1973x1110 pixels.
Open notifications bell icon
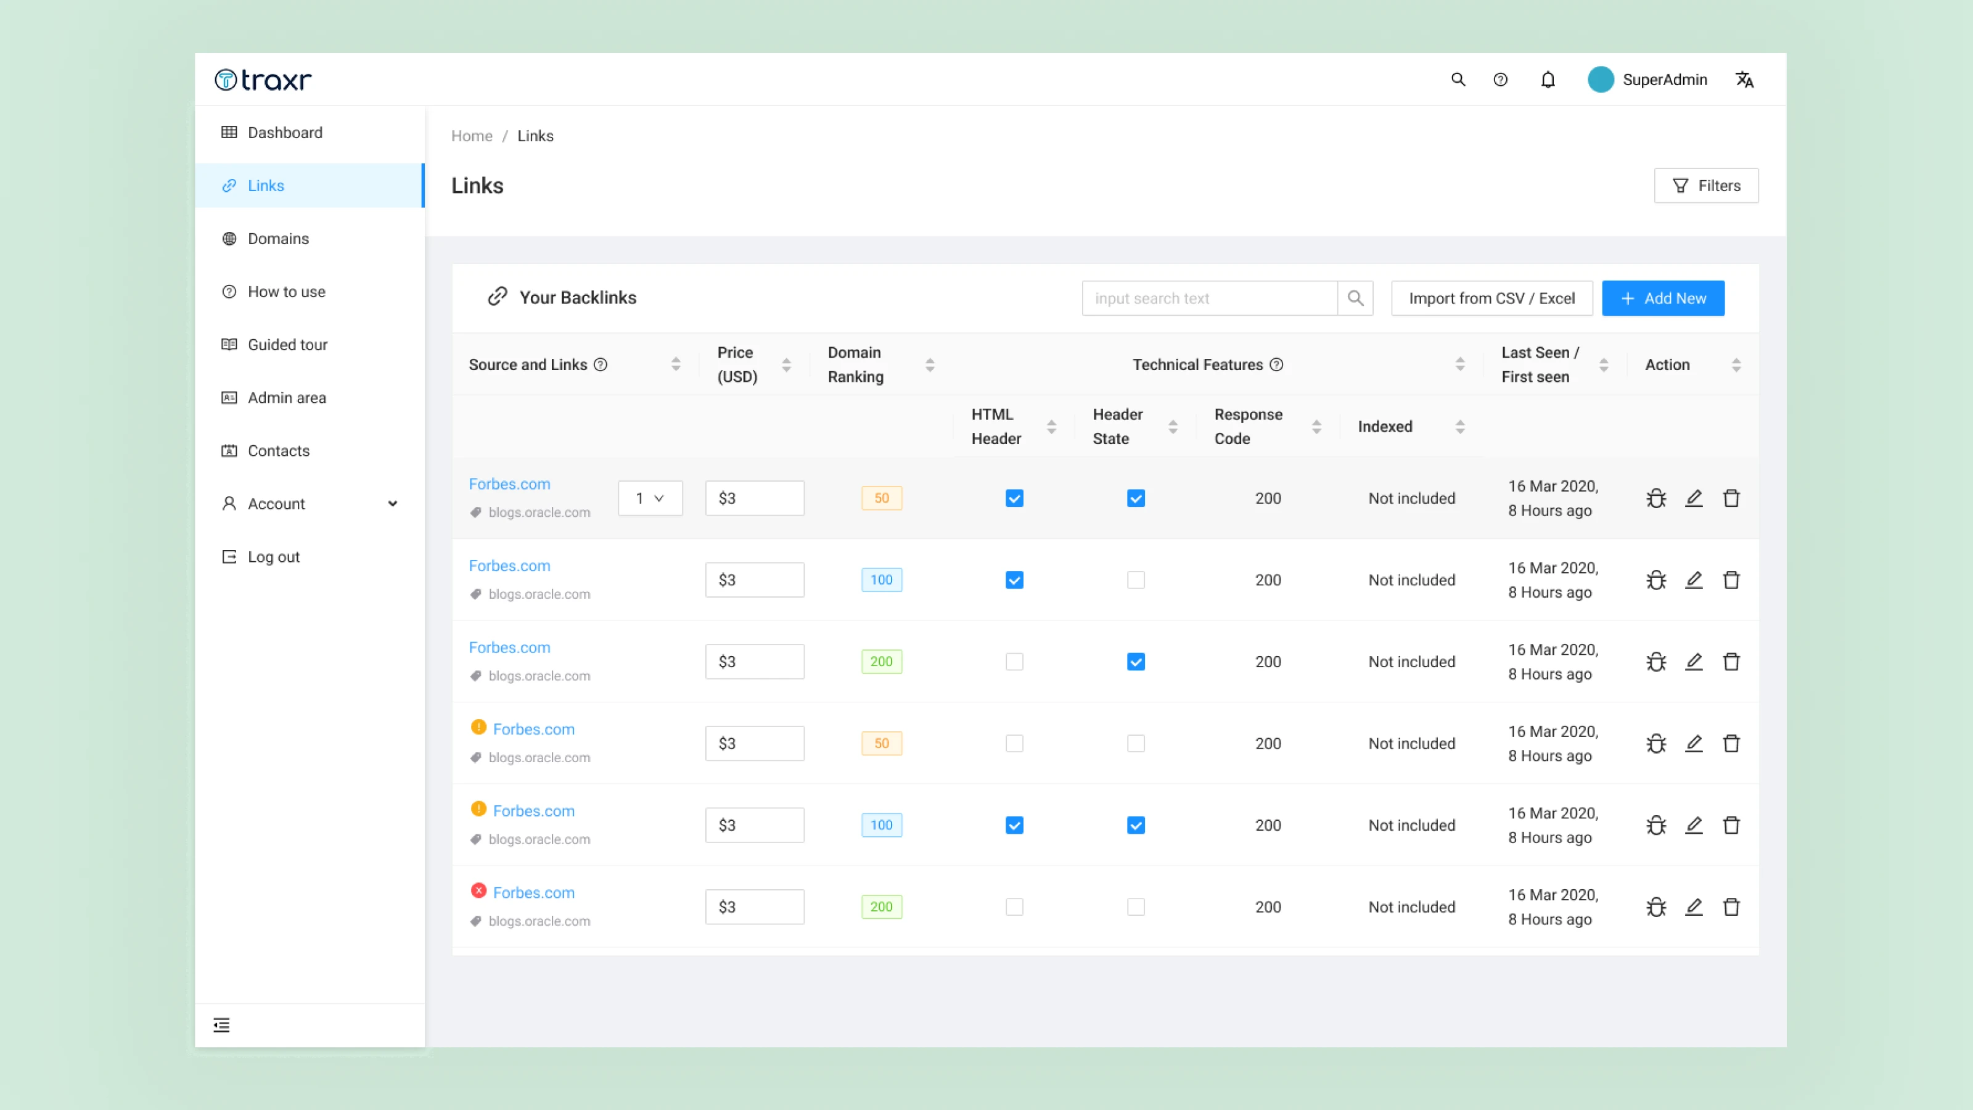(1548, 80)
